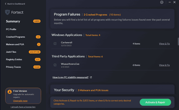Click the '2 Crashed Programs' text
Image resolution: width=179 pixels, height=110 pixels.
pos(95,15)
